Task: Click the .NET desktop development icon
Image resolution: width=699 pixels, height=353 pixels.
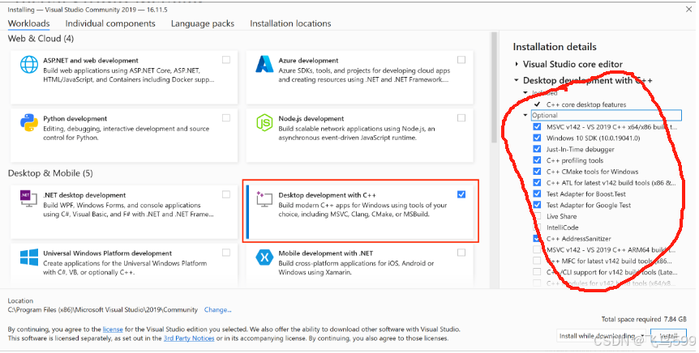Action: click(28, 198)
